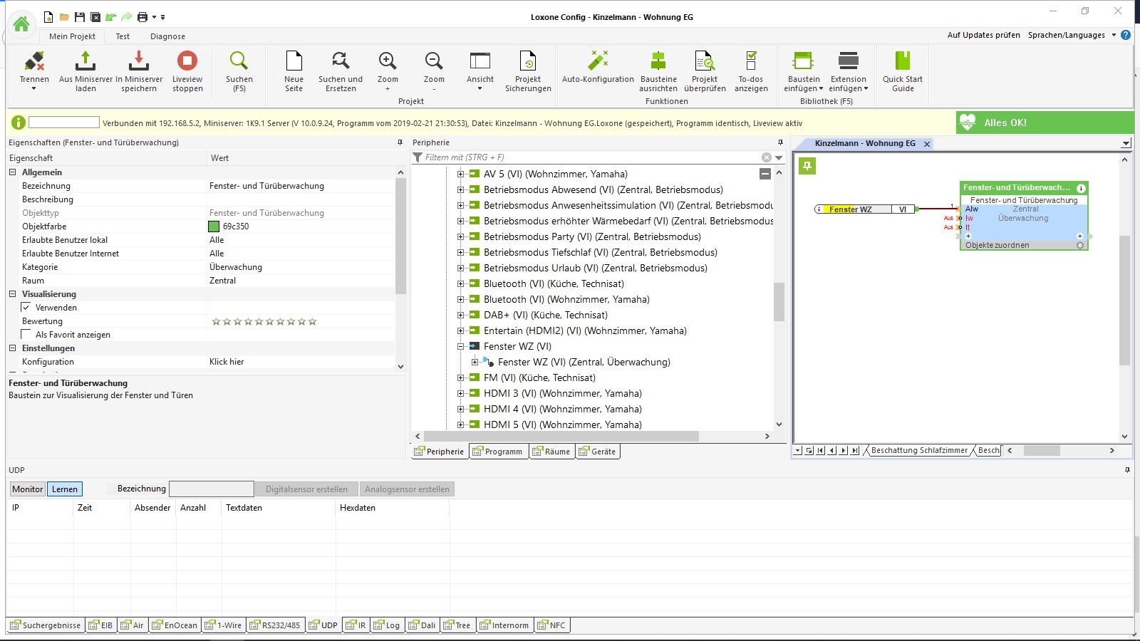Click Projekt überprüfen icon
The image size is (1140, 641).
click(704, 61)
